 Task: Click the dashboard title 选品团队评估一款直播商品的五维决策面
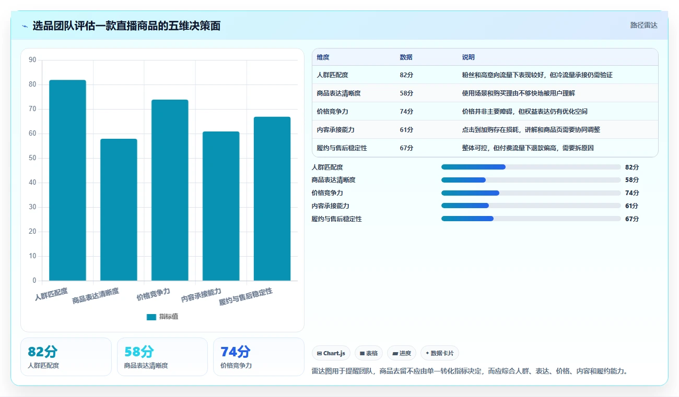[126, 26]
